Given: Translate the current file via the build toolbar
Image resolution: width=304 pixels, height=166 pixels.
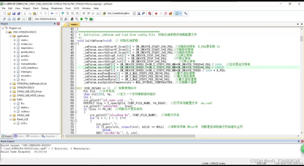Looking at the screenshot, I should point(4,19).
